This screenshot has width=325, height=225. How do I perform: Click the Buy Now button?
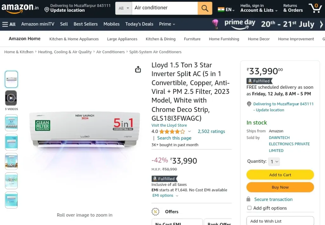pos(280,187)
